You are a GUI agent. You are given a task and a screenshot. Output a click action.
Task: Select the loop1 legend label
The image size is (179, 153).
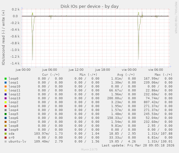click(x=13, y=83)
